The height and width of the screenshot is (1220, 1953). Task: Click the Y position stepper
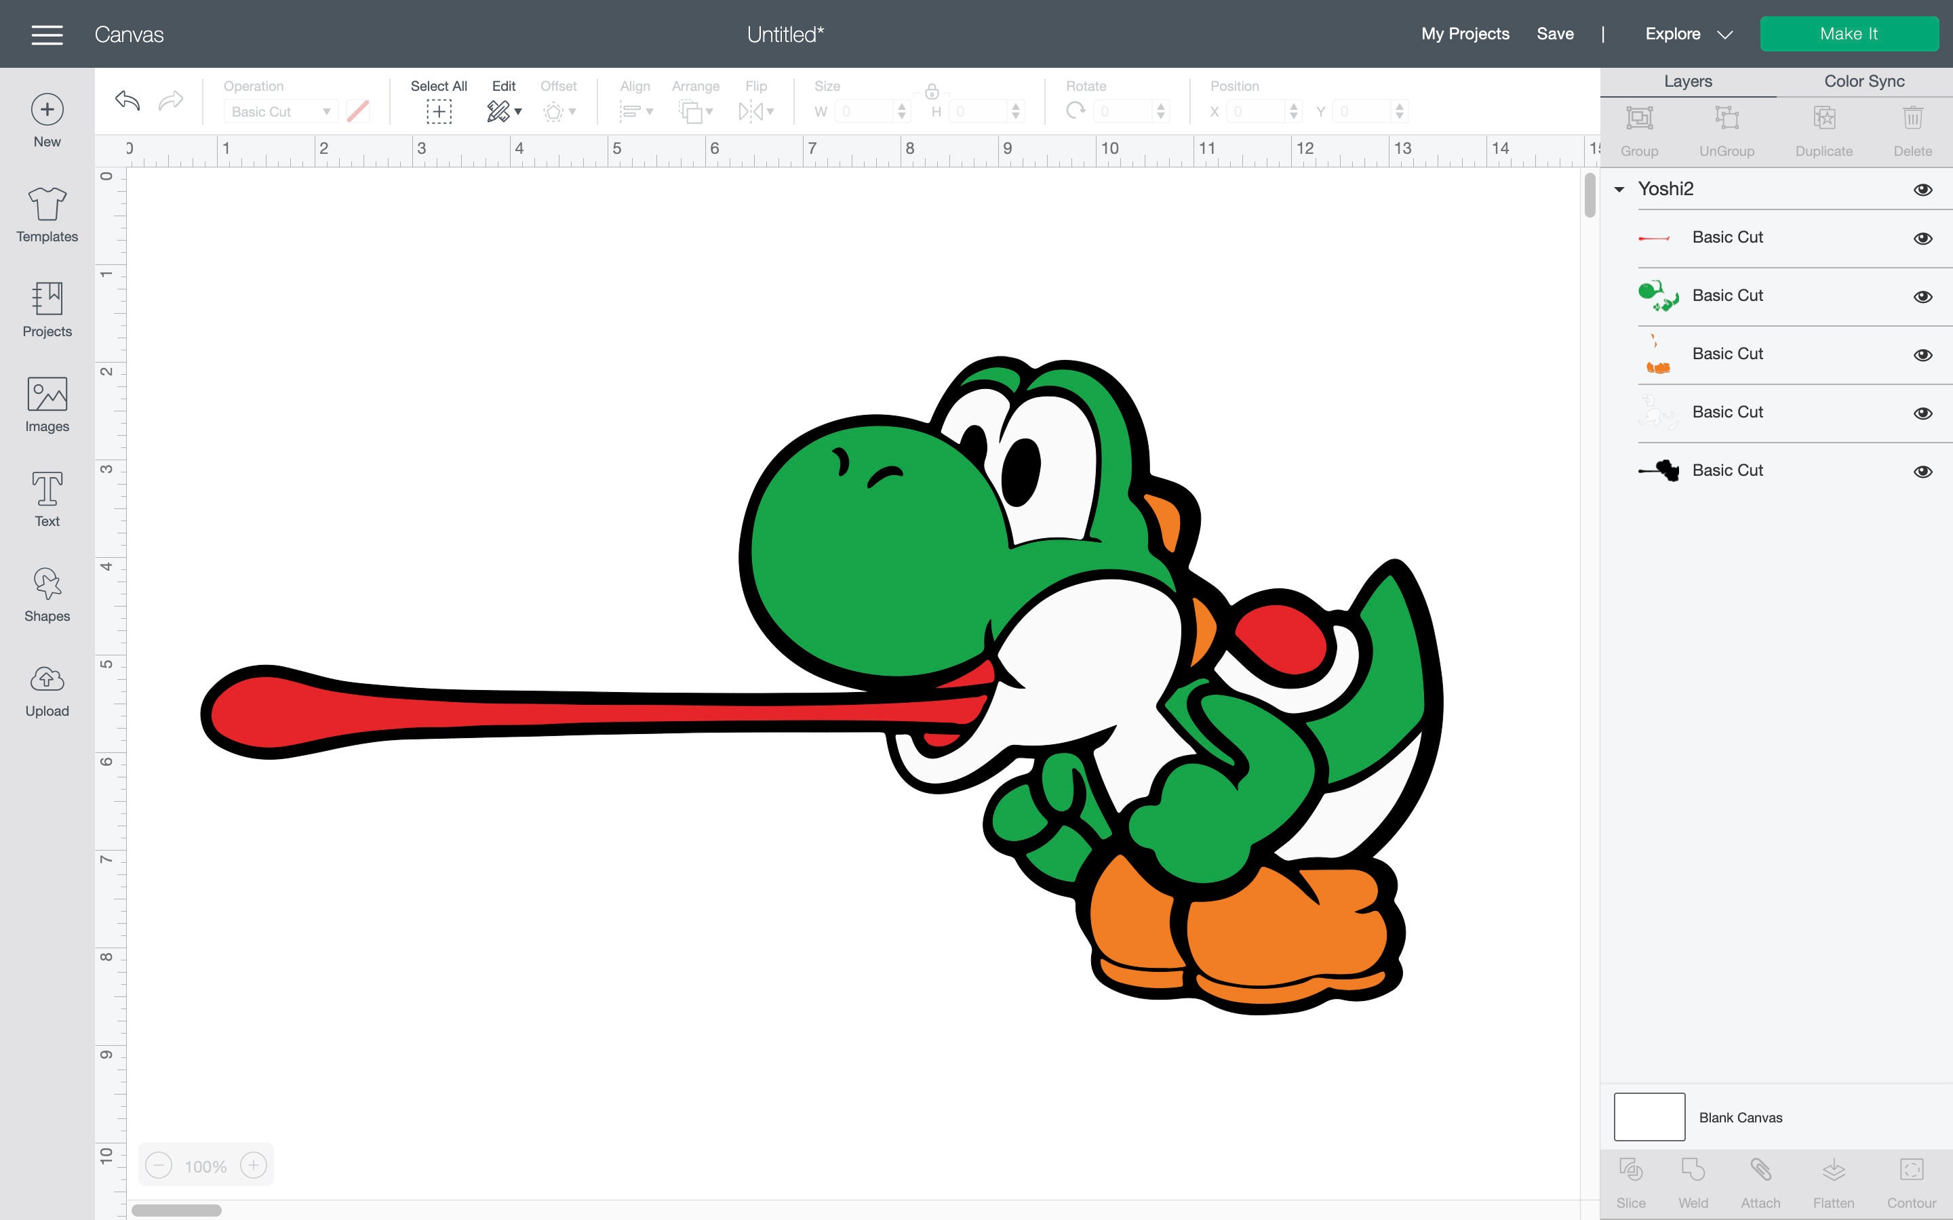(x=1400, y=111)
